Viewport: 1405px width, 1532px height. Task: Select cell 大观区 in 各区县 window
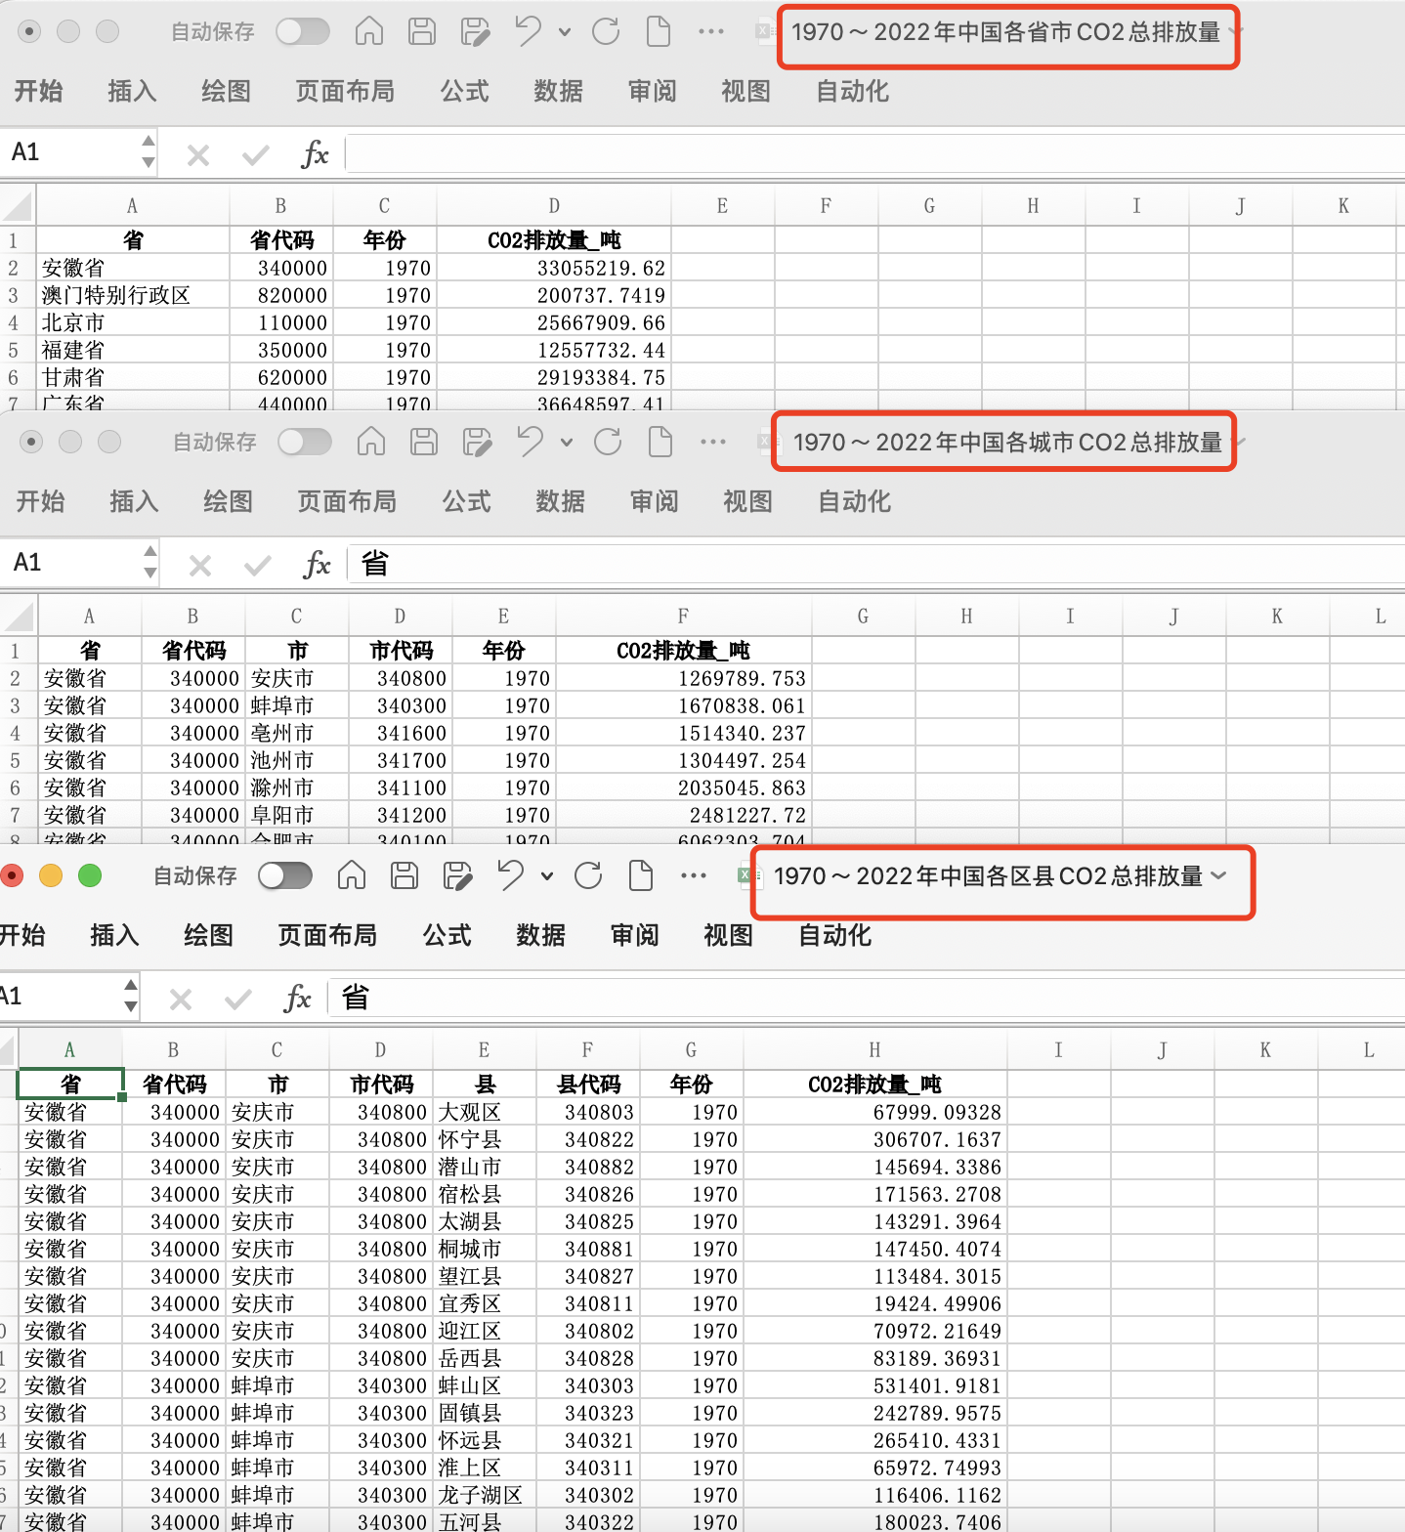[484, 1112]
